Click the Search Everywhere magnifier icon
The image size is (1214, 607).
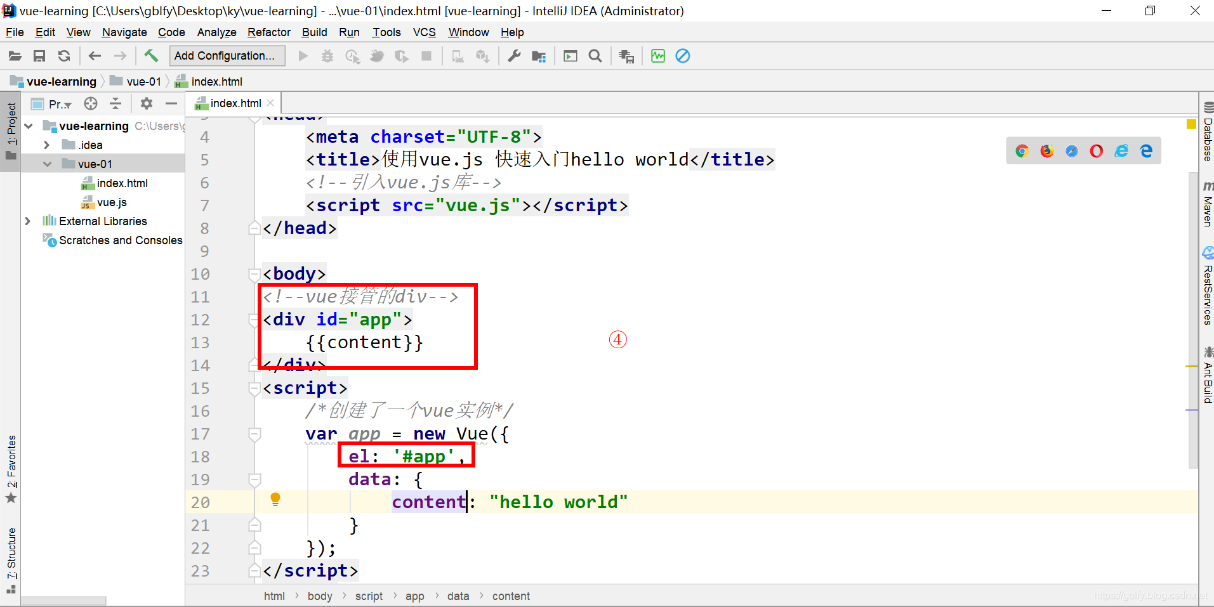click(x=595, y=56)
